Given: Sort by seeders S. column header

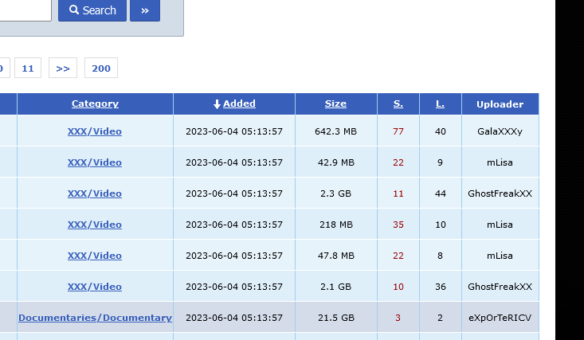Looking at the screenshot, I should tap(398, 104).
